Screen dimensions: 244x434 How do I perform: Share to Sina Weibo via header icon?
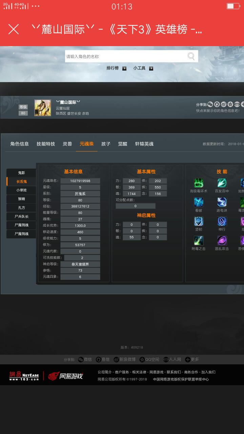pyautogui.click(x=224, y=104)
